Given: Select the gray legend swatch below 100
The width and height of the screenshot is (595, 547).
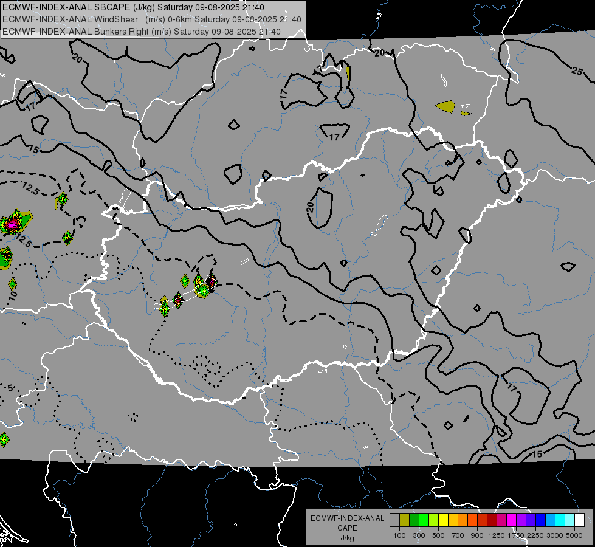Looking at the screenshot, I should [x=394, y=520].
